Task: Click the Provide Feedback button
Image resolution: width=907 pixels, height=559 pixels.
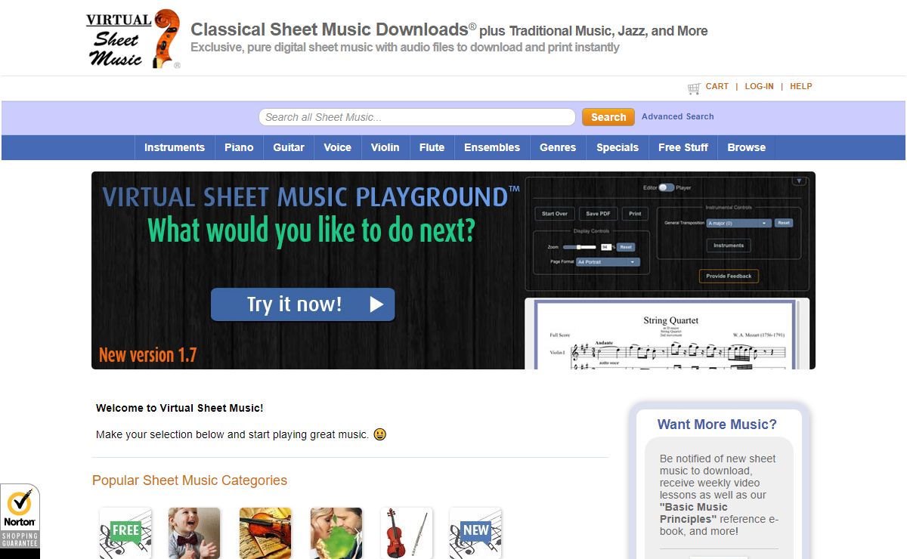Action: (729, 276)
